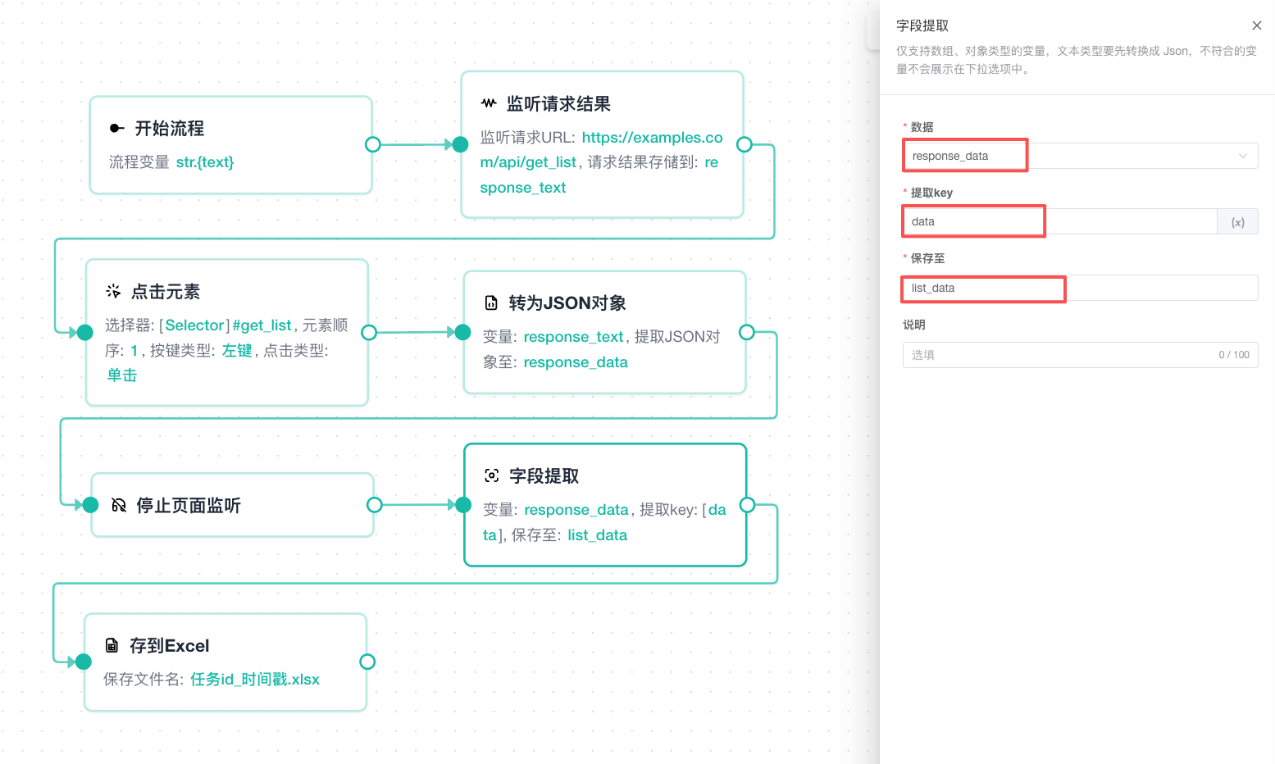Screen dimensions: 1275x764
Task: Expand the 数据 dropdown arrow
Action: 1243,156
